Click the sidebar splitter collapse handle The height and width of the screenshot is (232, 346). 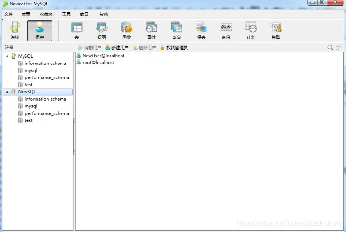(x=74, y=136)
